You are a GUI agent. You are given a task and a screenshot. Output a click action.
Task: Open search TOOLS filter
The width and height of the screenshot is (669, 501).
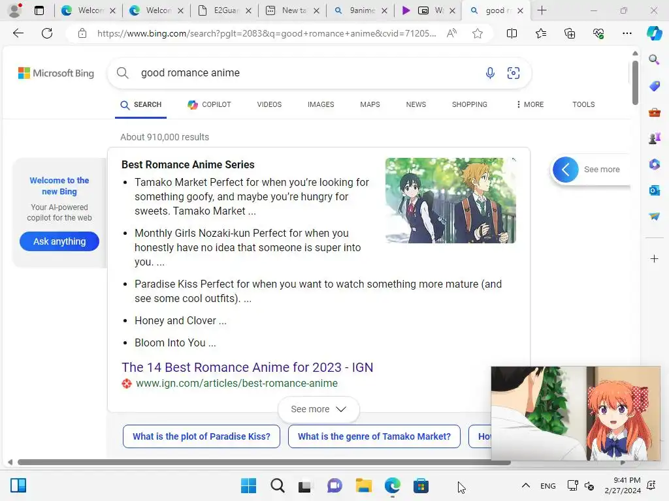pos(583,104)
